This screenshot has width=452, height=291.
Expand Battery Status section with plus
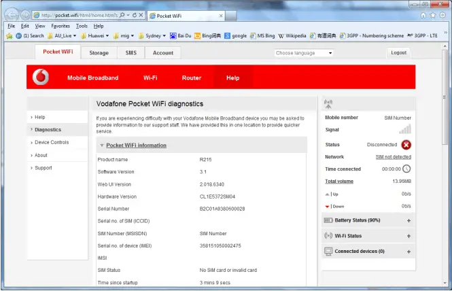coord(408,220)
